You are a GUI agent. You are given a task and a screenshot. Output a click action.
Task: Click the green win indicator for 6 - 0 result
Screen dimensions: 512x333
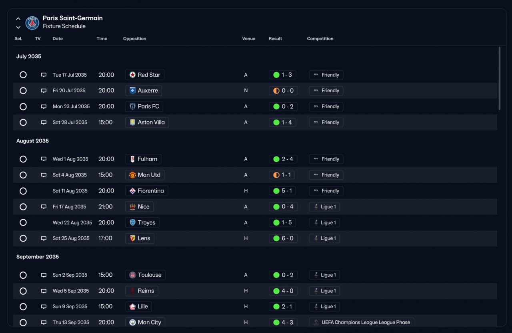click(x=276, y=238)
